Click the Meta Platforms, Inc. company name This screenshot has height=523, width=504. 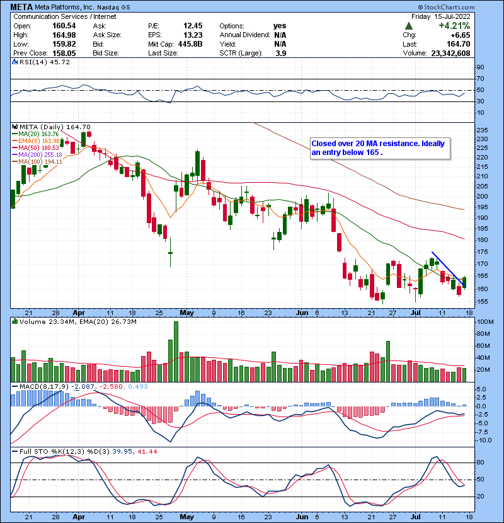coord(64,7)
